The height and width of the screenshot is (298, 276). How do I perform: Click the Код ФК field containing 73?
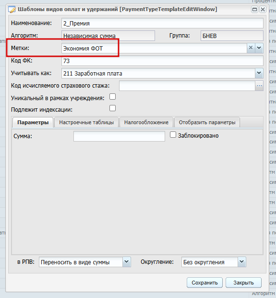[162, 61]
